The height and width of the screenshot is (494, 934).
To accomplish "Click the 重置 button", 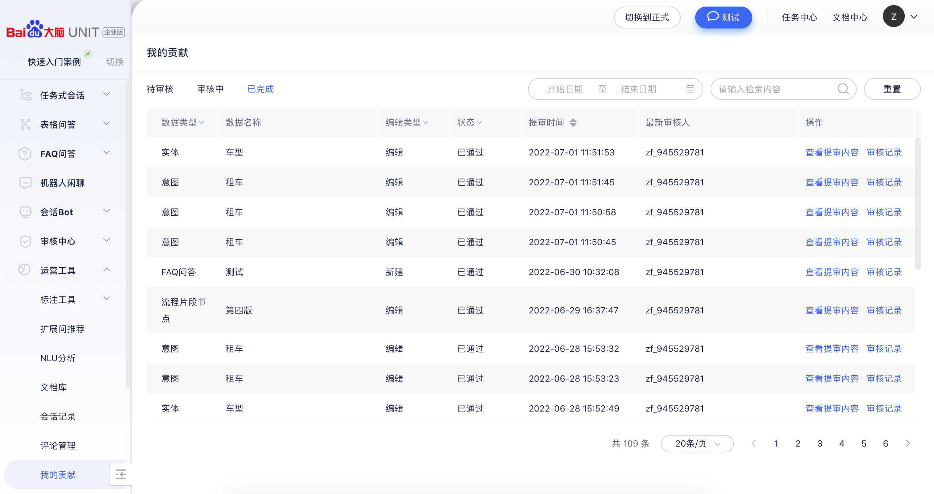I will tap(892, 89).
